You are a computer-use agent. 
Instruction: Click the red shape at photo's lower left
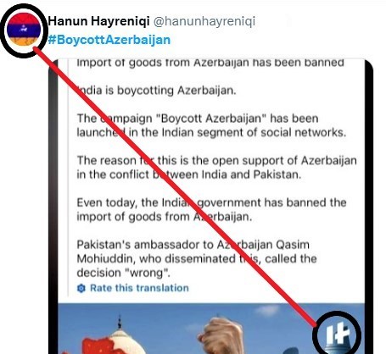(x=96, y=346)
